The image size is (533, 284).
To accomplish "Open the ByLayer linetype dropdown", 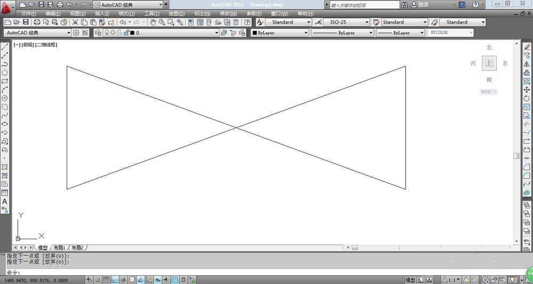I will click(341, 33).
